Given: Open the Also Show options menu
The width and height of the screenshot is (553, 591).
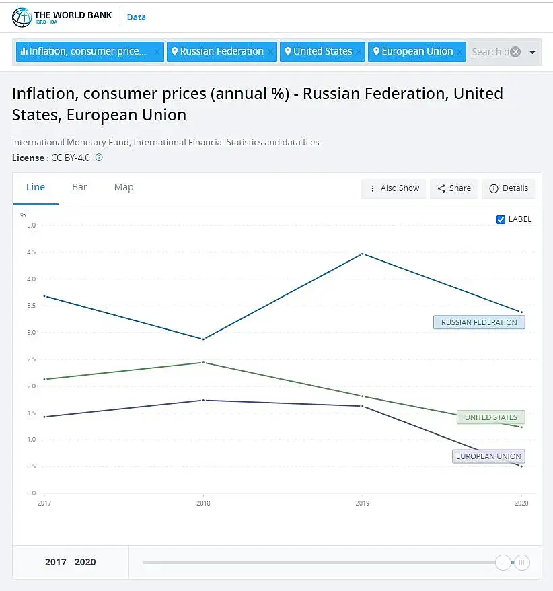Looking at the screenshot, I should pos(394,188).
